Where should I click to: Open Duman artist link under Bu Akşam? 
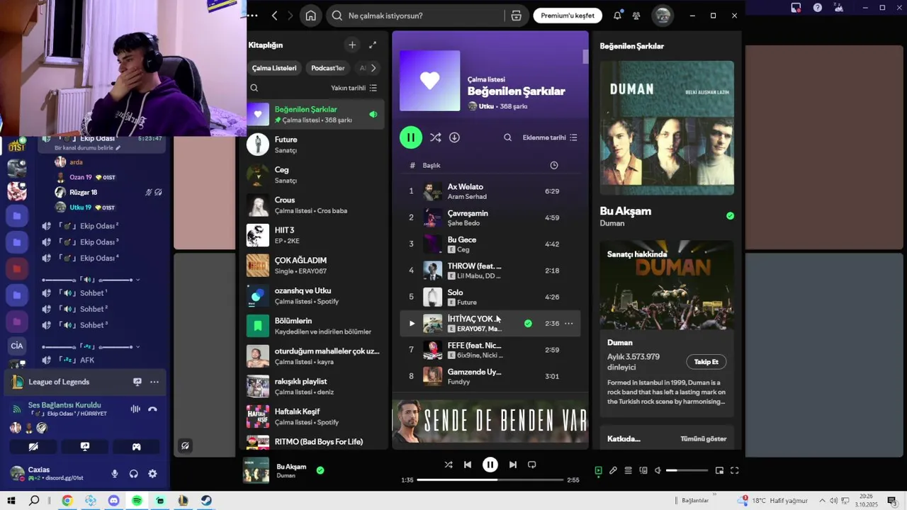tap(612, 223)
